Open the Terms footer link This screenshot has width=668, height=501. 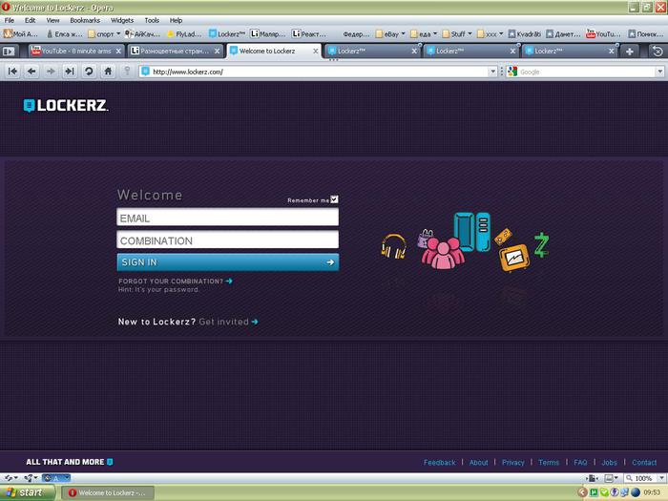tap(549, 462)
